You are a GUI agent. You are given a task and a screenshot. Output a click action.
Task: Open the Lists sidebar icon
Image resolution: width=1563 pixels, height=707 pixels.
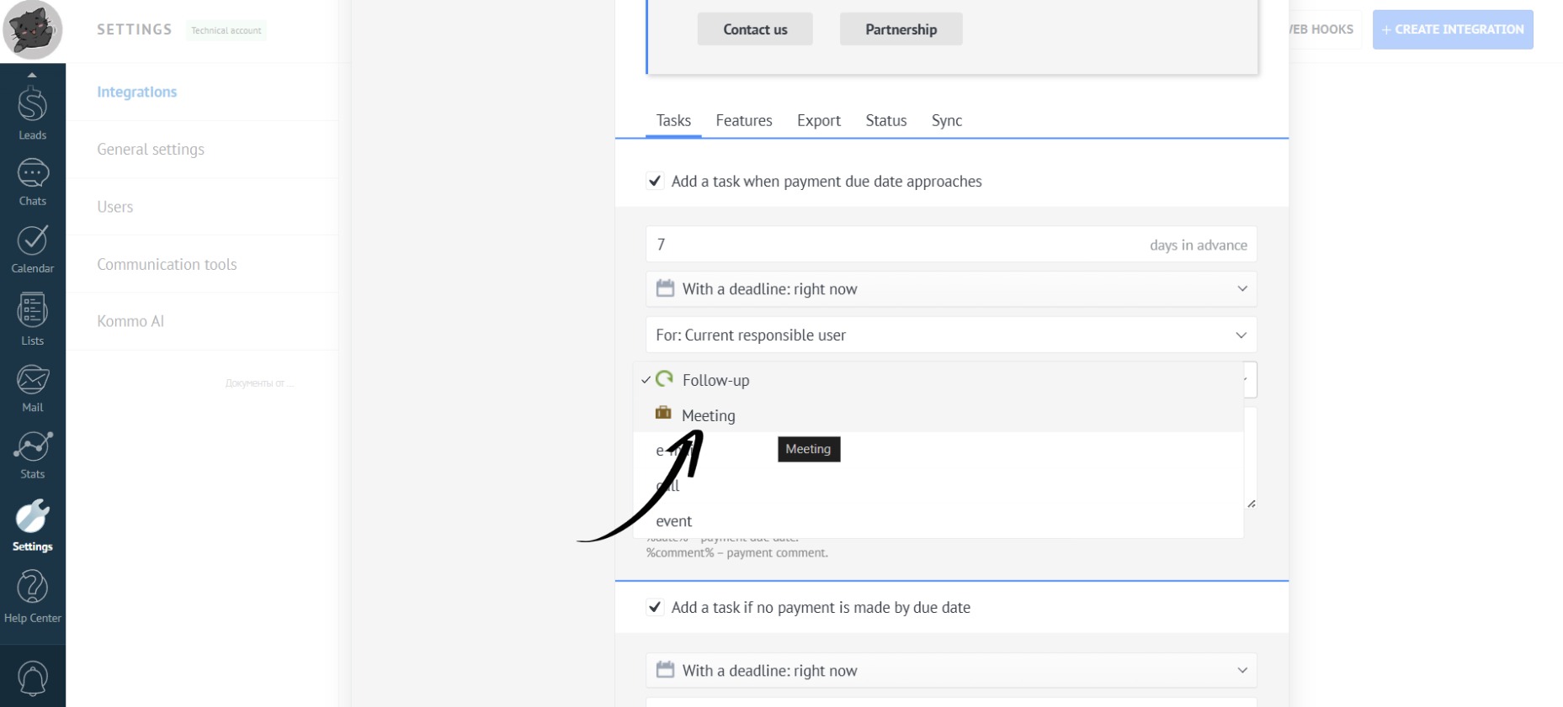click(32, 319)
